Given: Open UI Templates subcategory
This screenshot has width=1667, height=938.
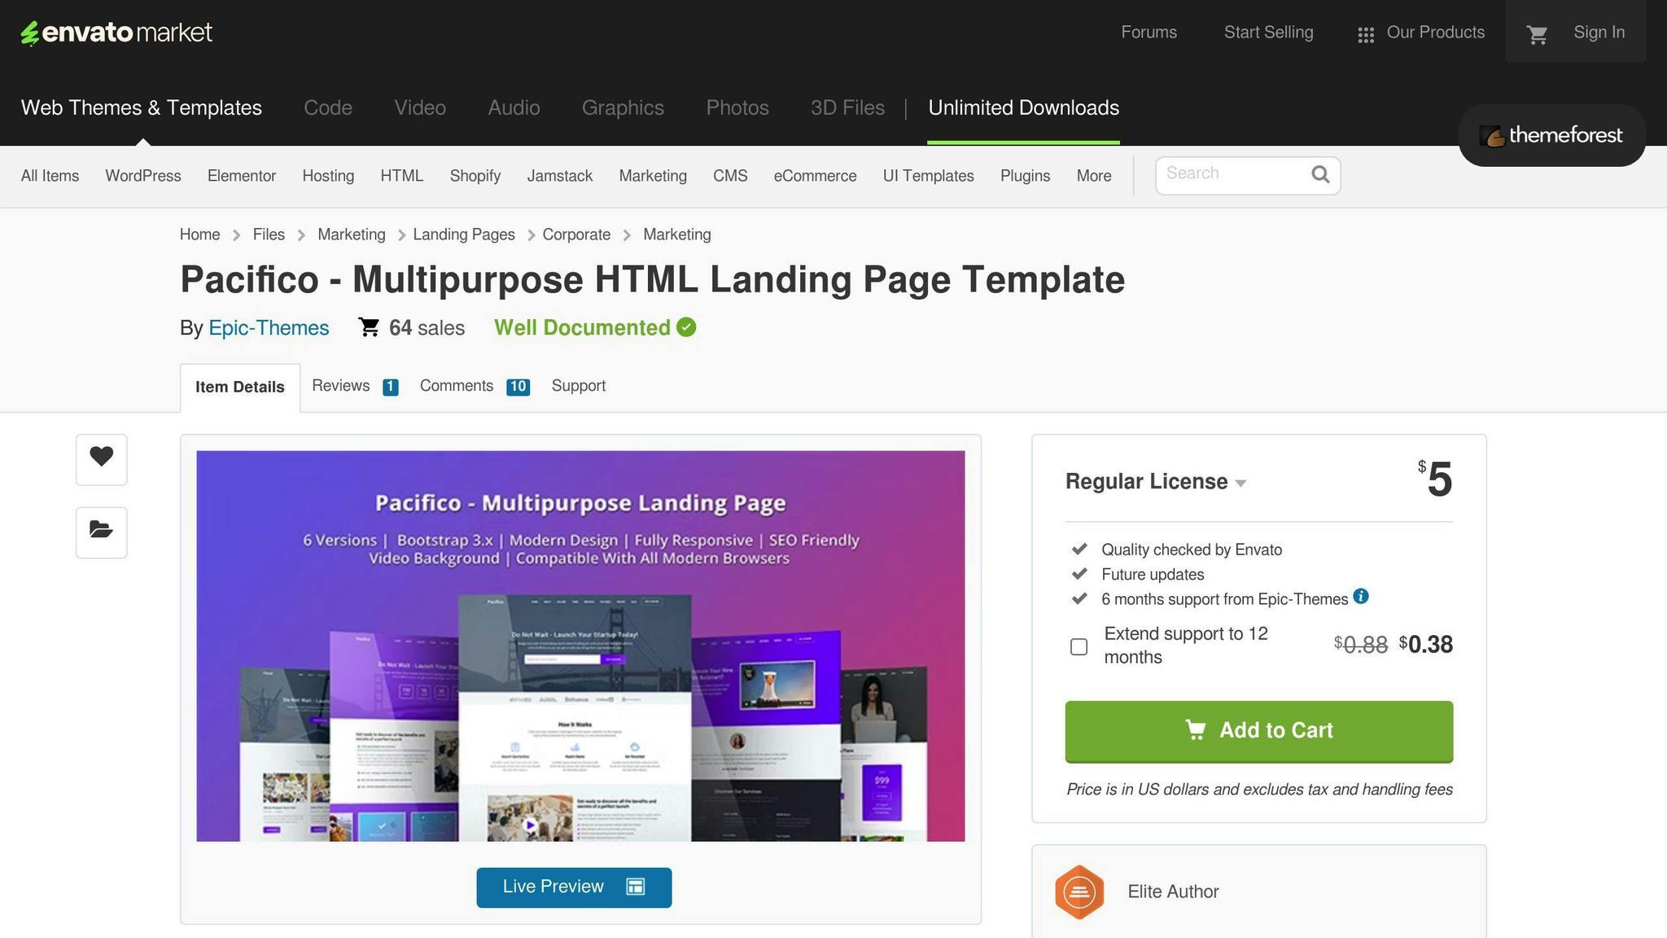Looking at the screenshot, I should pos(928,176).
